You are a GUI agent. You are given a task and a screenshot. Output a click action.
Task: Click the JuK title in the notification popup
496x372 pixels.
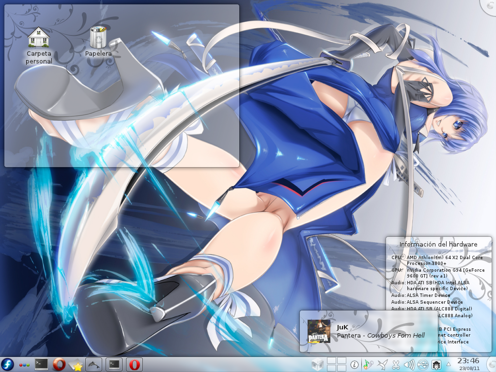pos(342,327)
